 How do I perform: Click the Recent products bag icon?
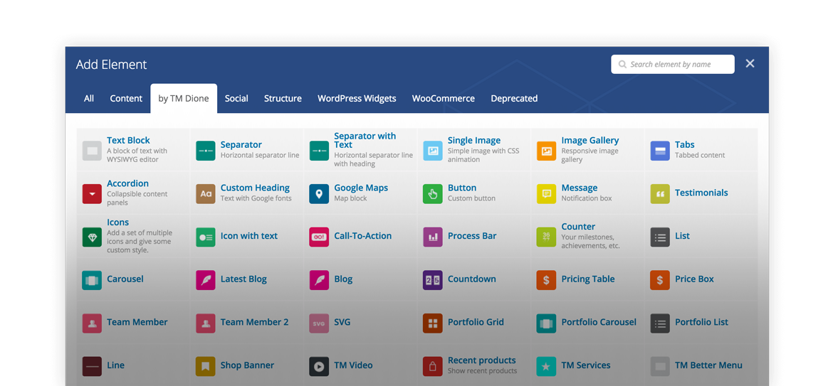click(432, 366)
